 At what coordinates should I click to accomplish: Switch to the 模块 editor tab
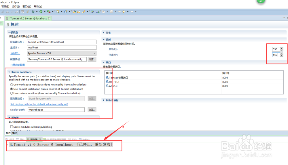click(x=15, y=133)
